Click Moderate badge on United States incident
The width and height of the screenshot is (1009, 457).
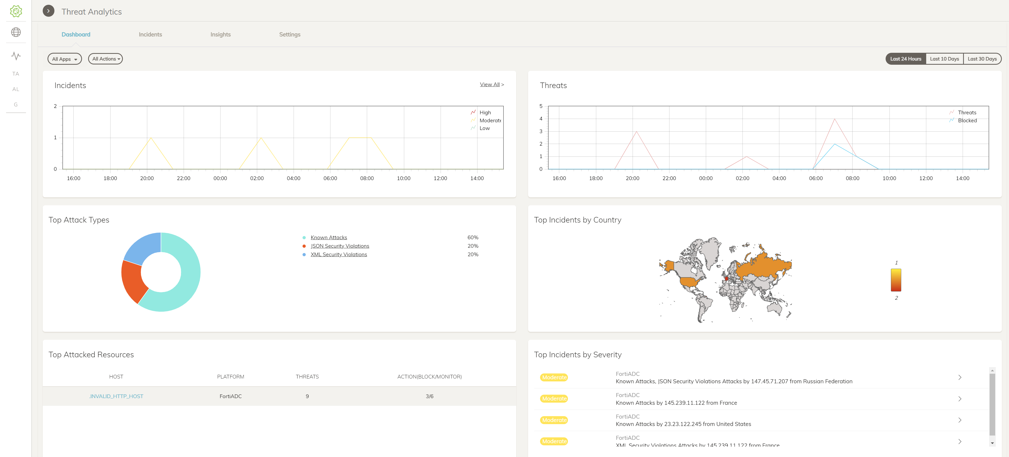[554, 420]
